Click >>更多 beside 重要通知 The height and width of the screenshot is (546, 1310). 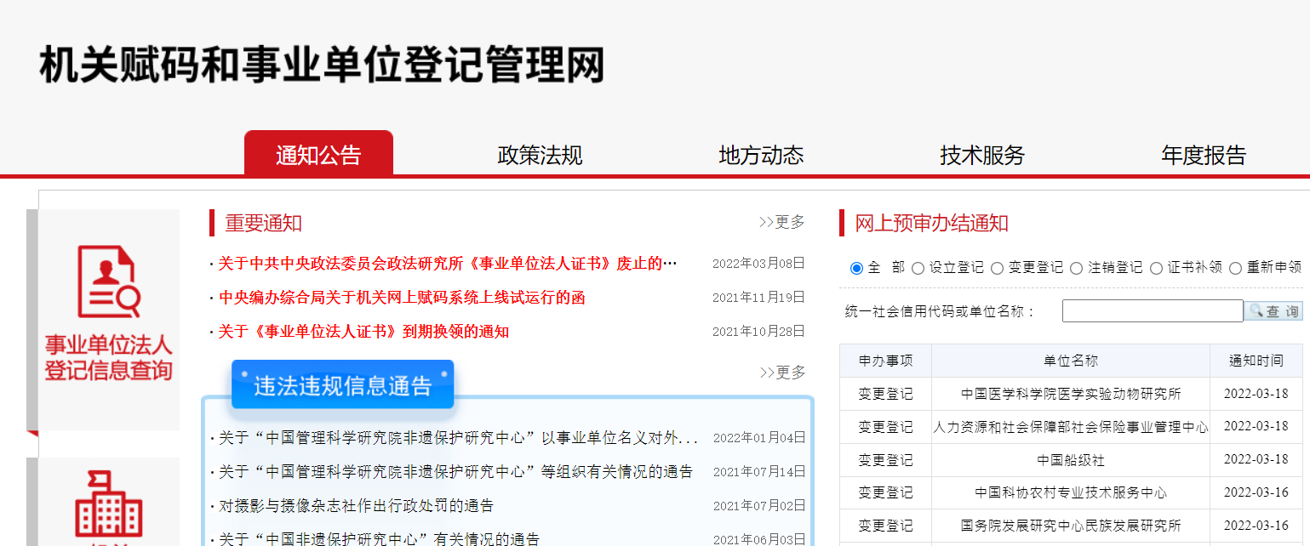tap(781, 222)
